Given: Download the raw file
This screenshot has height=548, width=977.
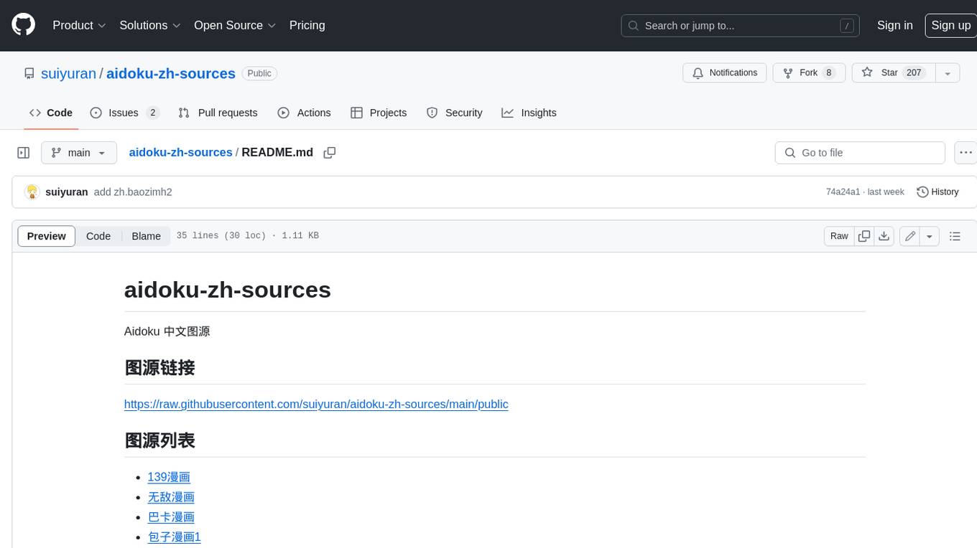Looking at the screenshot, I should pyautogui.click(x=884, y=236).
